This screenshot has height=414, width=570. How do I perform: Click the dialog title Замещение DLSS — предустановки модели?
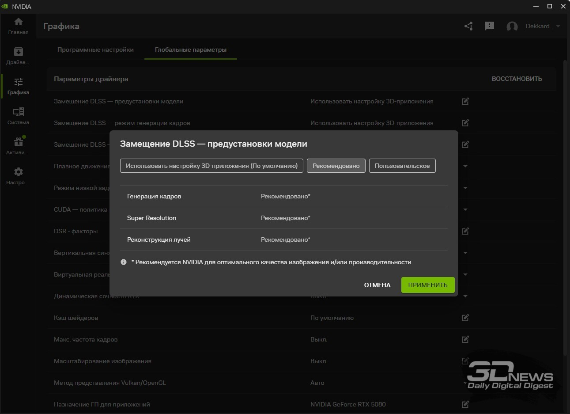coord(214,144)
